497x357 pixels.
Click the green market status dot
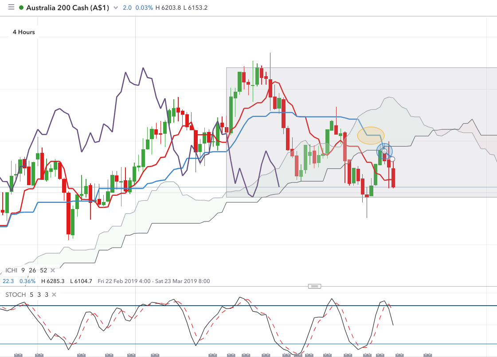click(x=21, y=7)
